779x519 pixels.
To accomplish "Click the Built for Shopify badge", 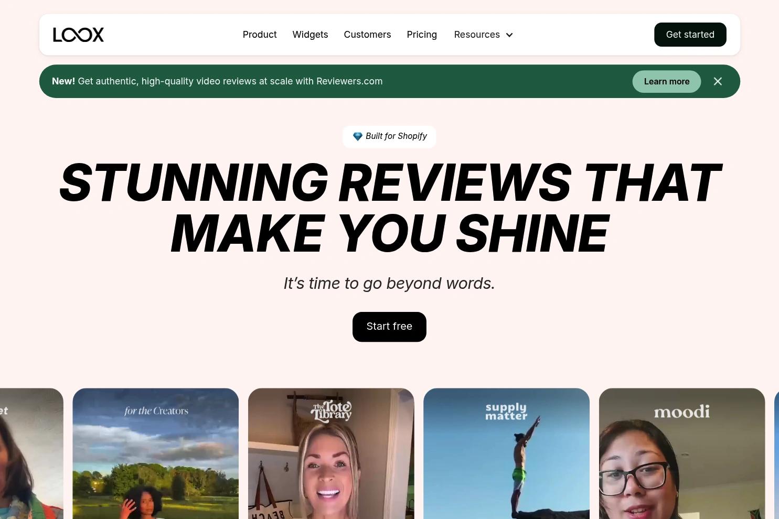I will pos(389,136).
